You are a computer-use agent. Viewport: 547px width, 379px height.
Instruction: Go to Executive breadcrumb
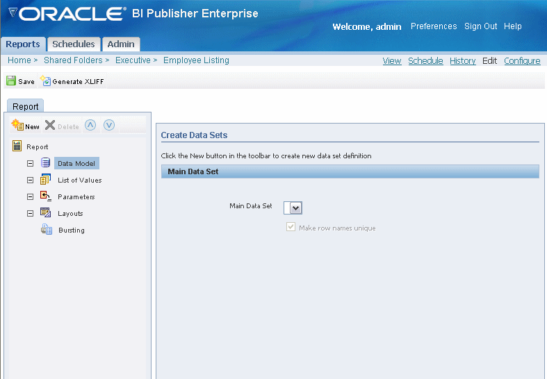[133, 60]
